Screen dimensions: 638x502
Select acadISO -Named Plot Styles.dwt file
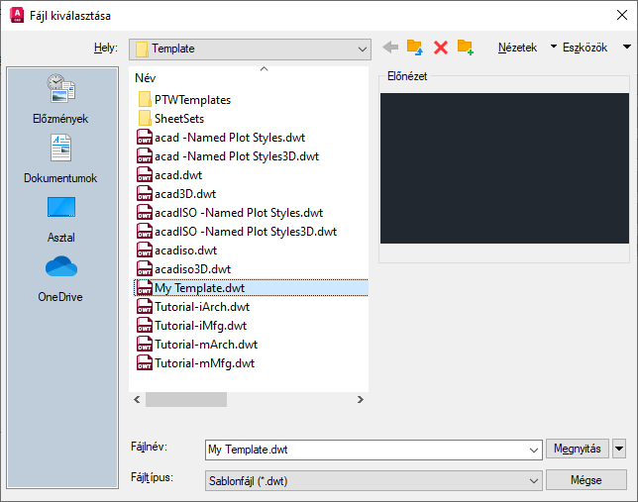tap(230, 212)
